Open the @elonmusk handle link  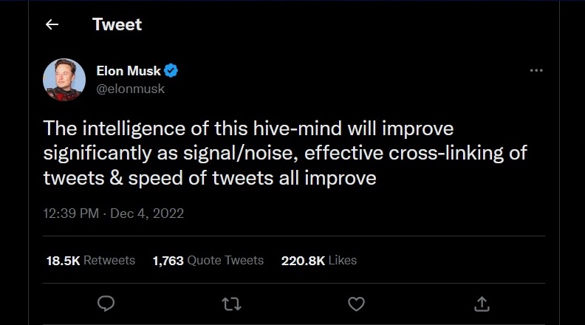pyautogui.click(x=130, y=89)
